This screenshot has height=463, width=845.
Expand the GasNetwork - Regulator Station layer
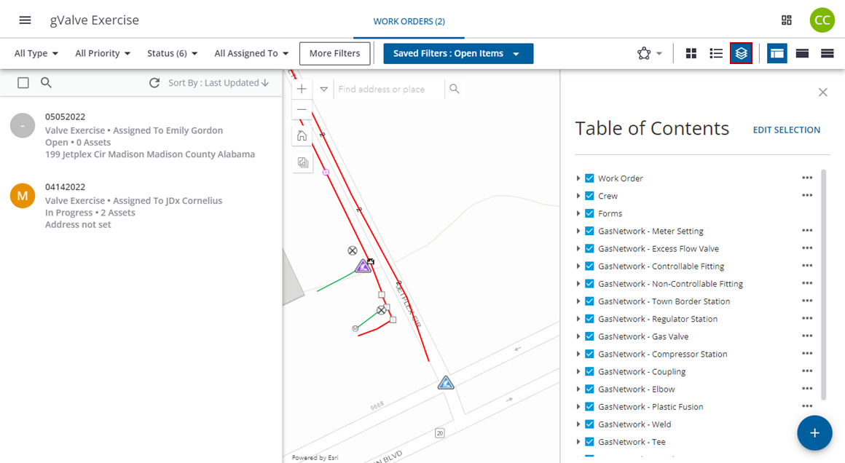[578, 319]
